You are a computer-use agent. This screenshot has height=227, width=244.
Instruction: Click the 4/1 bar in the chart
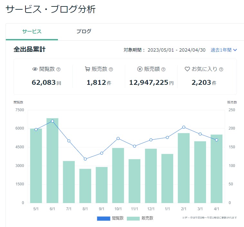(x=217, y=169)
